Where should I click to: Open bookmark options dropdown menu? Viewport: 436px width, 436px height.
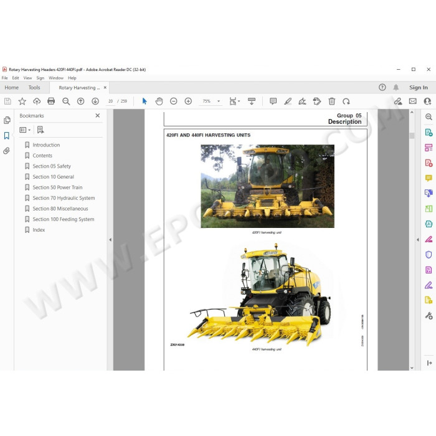click(25, 130)
